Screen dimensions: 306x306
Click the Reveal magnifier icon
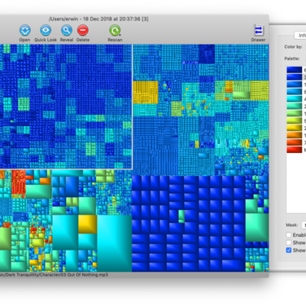tap(67, 30)
